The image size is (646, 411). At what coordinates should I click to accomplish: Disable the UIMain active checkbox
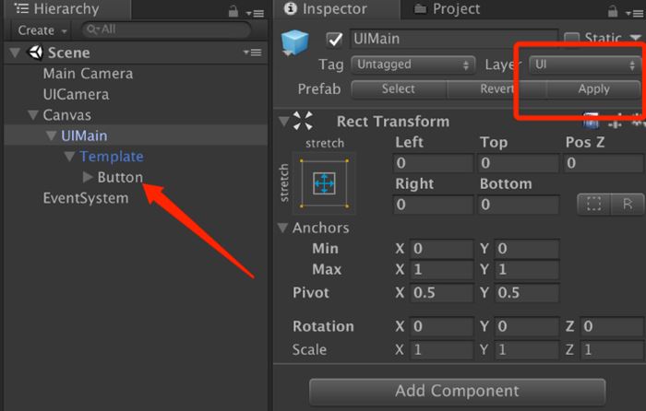pos(335,40)
